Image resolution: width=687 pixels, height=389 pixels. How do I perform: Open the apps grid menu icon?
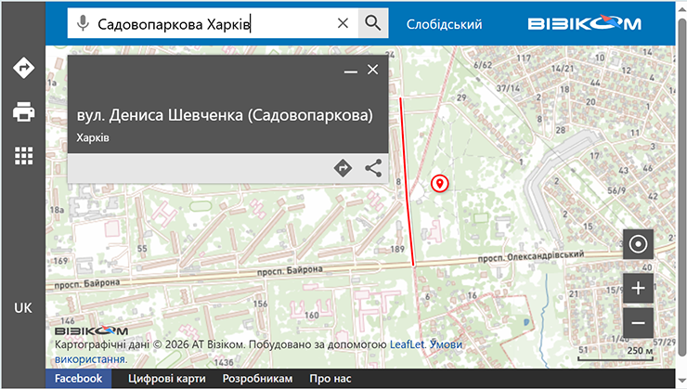pyautogui.click(x=23, y=156)
